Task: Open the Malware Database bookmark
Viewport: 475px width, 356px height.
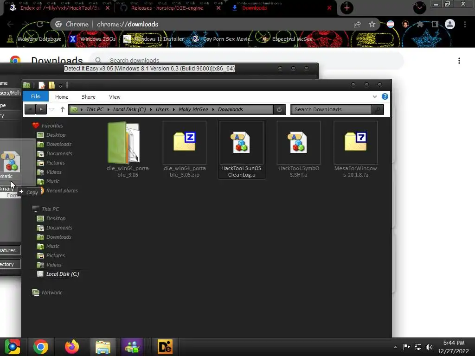Action: [34, 39]
